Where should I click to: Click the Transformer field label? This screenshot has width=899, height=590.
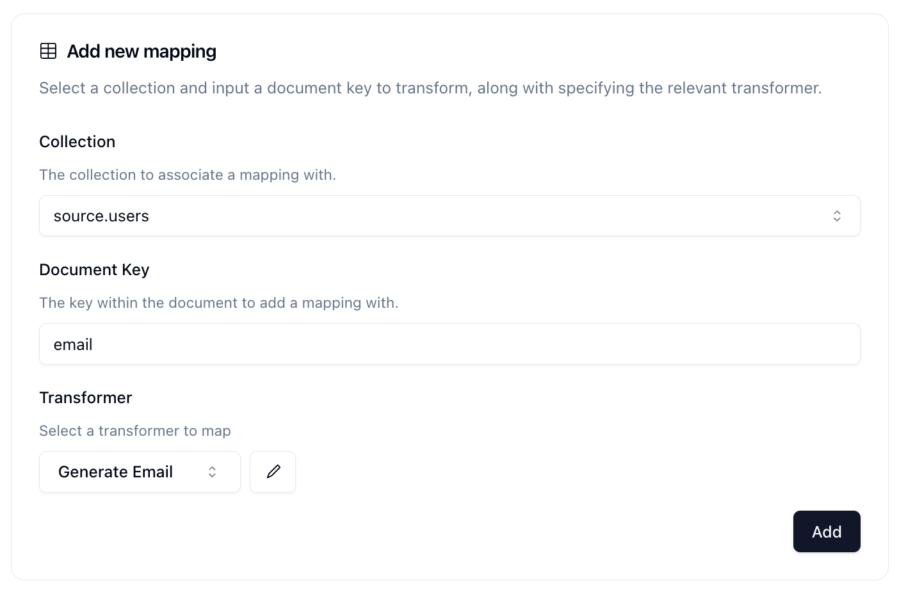[86, 398]
